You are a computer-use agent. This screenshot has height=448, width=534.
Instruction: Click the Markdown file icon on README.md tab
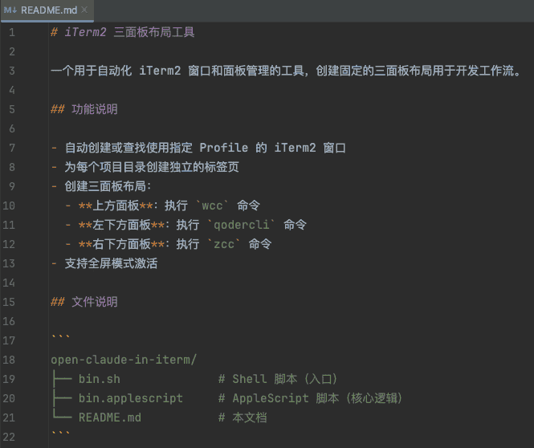[x=10, y=10]
